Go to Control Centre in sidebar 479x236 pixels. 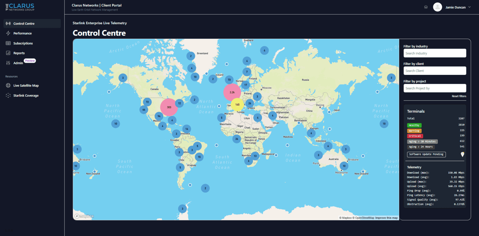(x=32, y=23)
